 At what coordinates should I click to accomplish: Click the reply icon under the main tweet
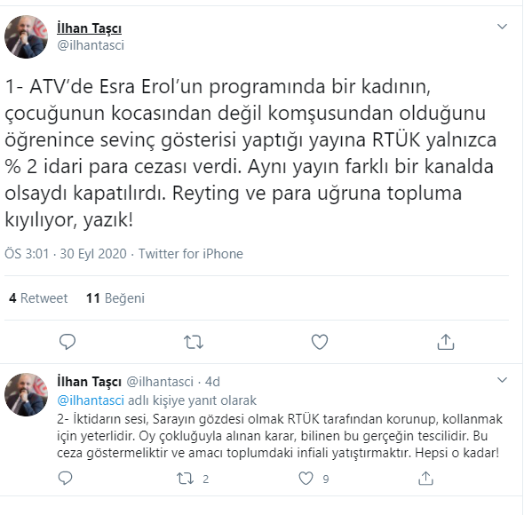(x=67, y=342)
